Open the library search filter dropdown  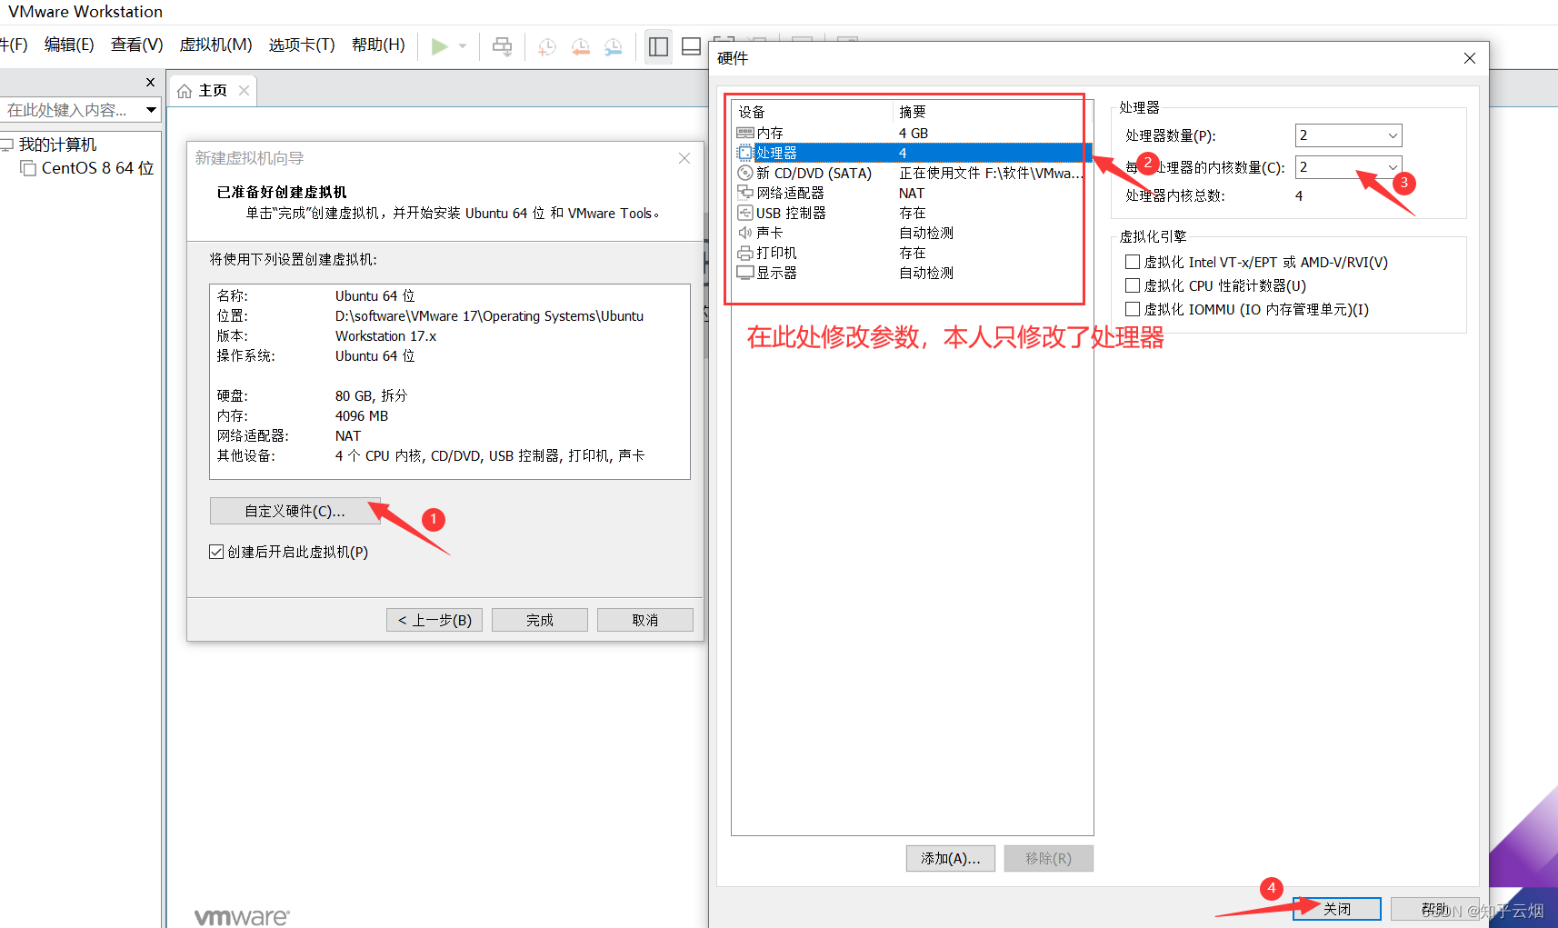click(151, 110)
